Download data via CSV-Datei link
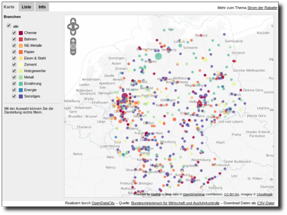Viewport: 287px width, 215px height. (x=266, y=203)
